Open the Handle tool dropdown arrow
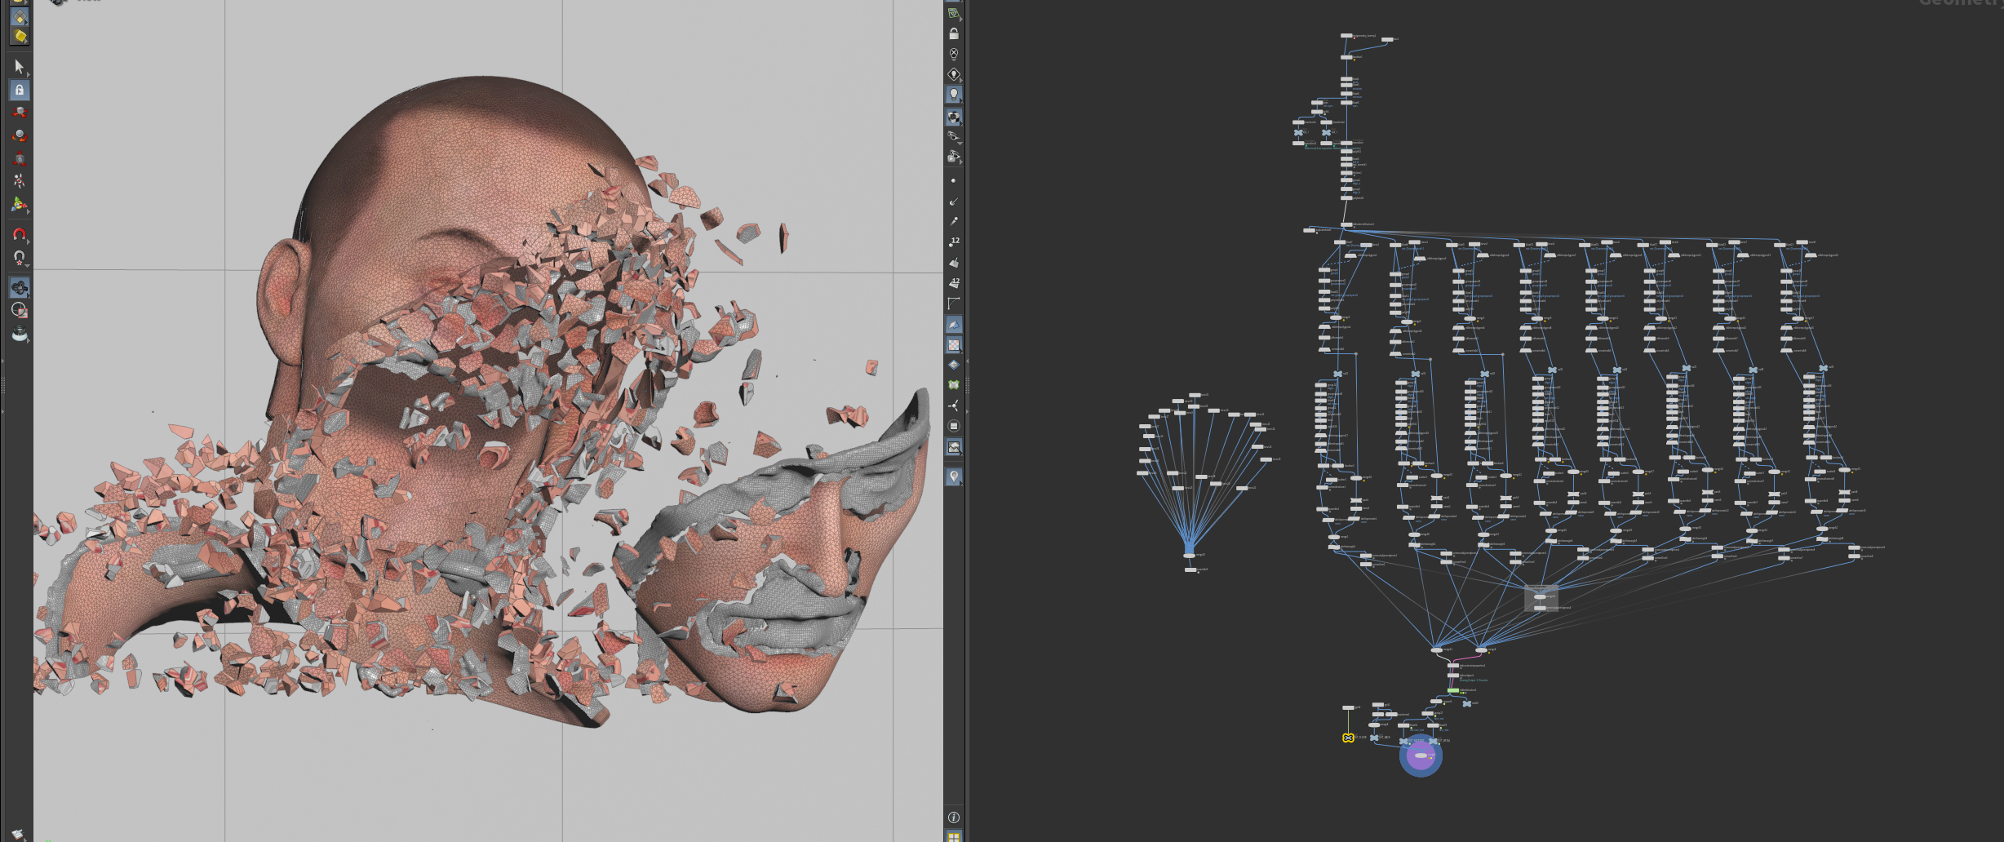 [x=29, y=211]
